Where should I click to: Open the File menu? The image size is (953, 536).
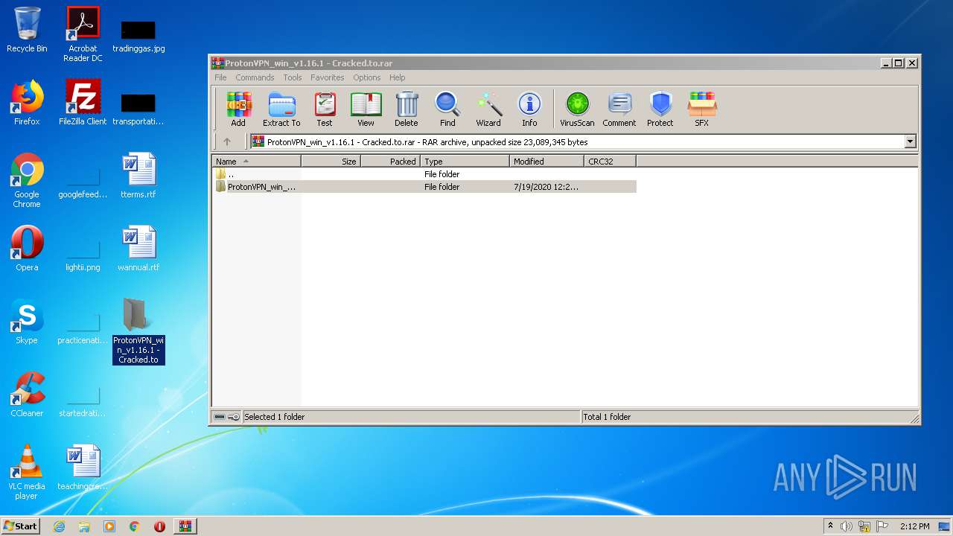pos(220,77)
